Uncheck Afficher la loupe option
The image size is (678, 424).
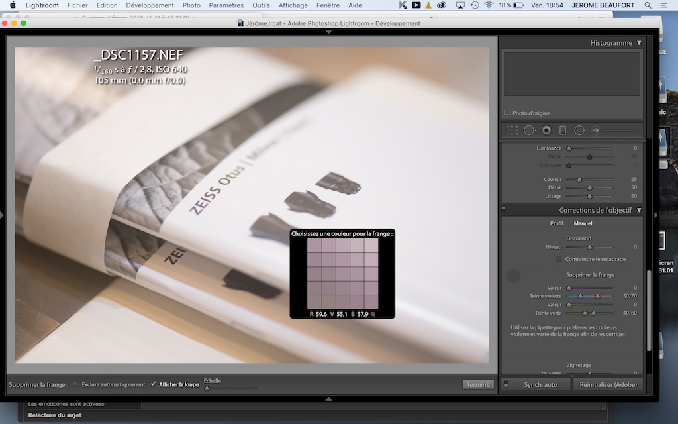154,384
